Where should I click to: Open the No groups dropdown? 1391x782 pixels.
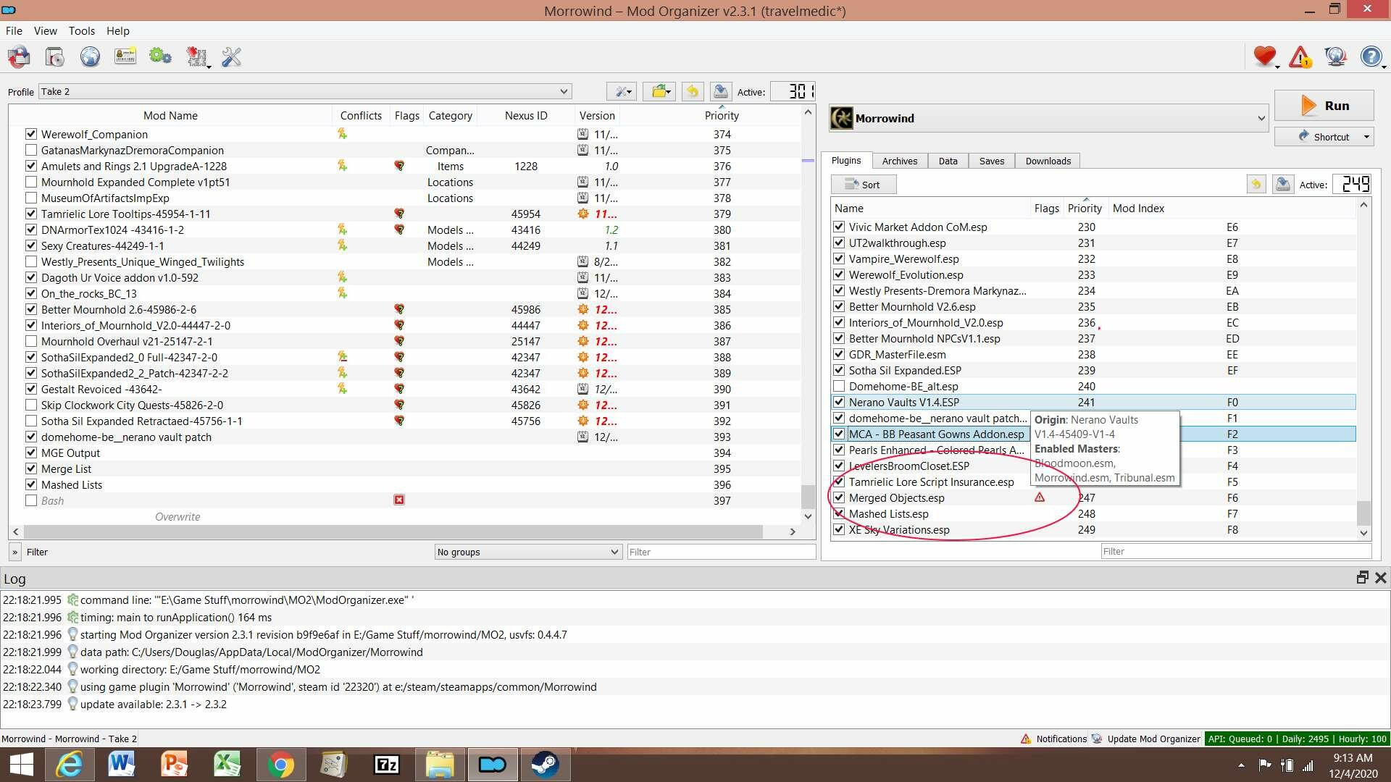[528, 552]
